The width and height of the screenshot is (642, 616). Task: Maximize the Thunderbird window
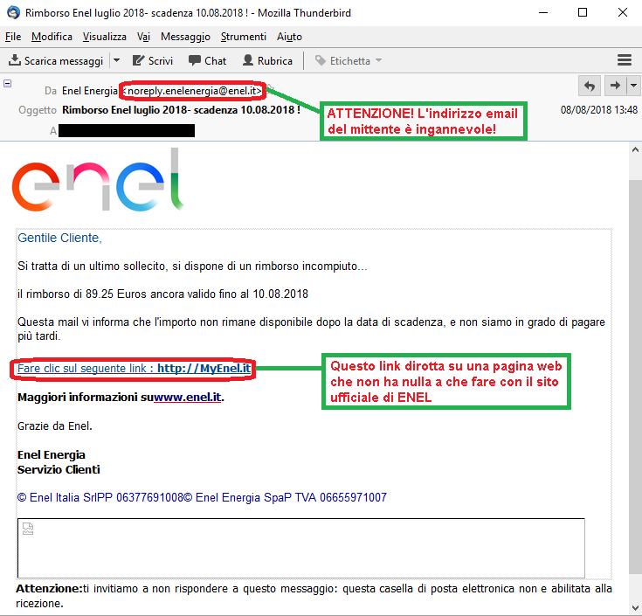tap(583, 13)
